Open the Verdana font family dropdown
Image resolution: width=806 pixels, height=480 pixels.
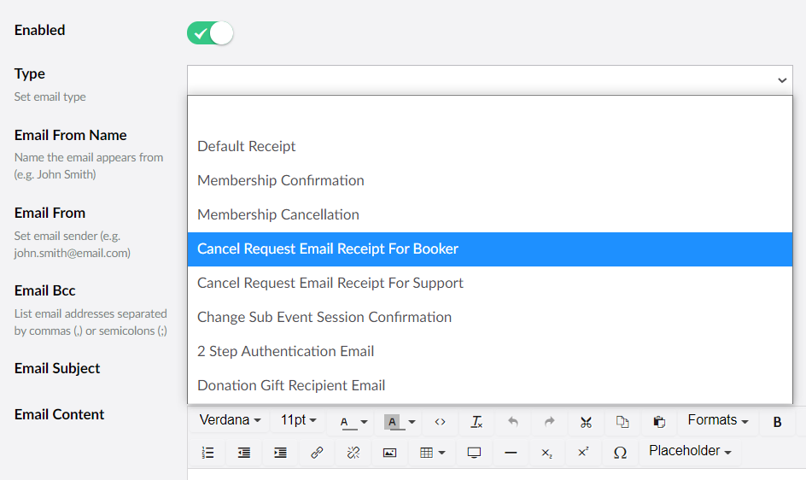230,420
